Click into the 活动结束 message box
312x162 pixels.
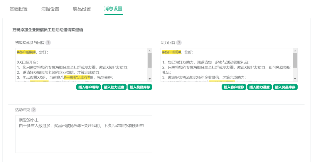pyautogui.click(x=84, y=138)
